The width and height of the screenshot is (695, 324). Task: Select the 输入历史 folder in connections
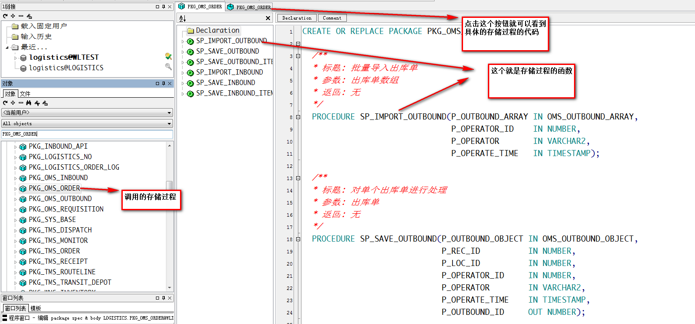coord(36,37)
